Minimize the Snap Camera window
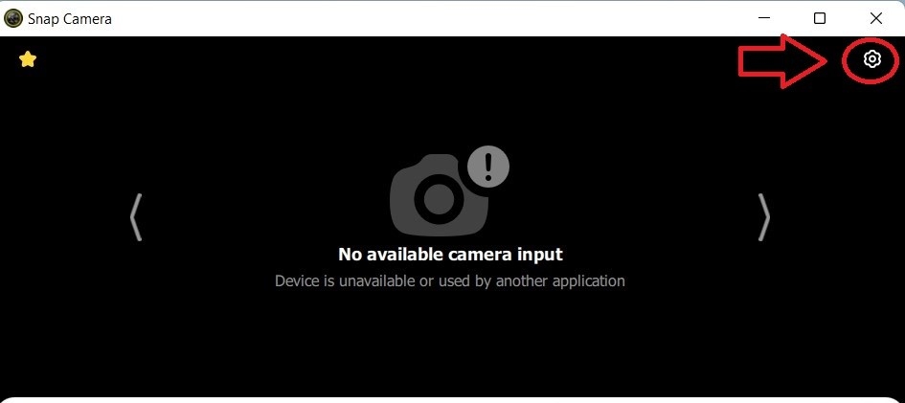 [x=763, y=18]
